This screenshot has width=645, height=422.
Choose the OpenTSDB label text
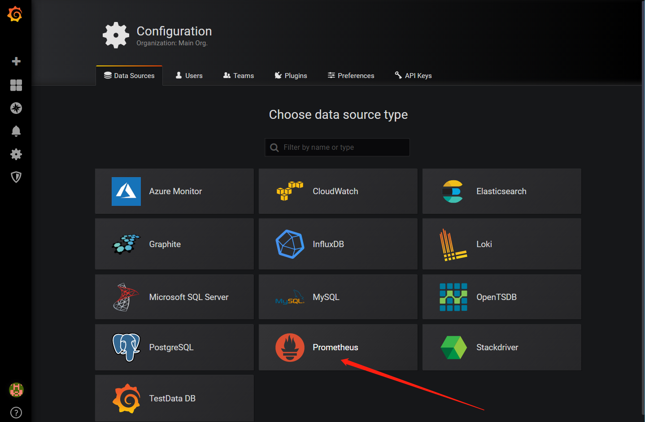tap(497, 297)
